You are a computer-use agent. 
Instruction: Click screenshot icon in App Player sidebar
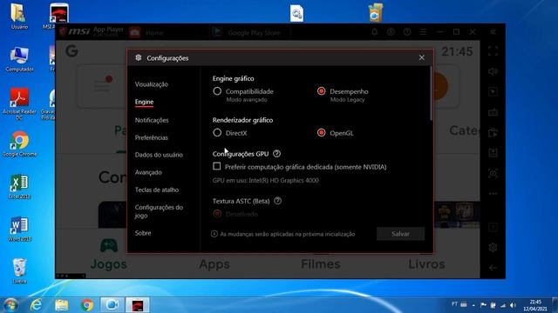click(x=493, y=174)
